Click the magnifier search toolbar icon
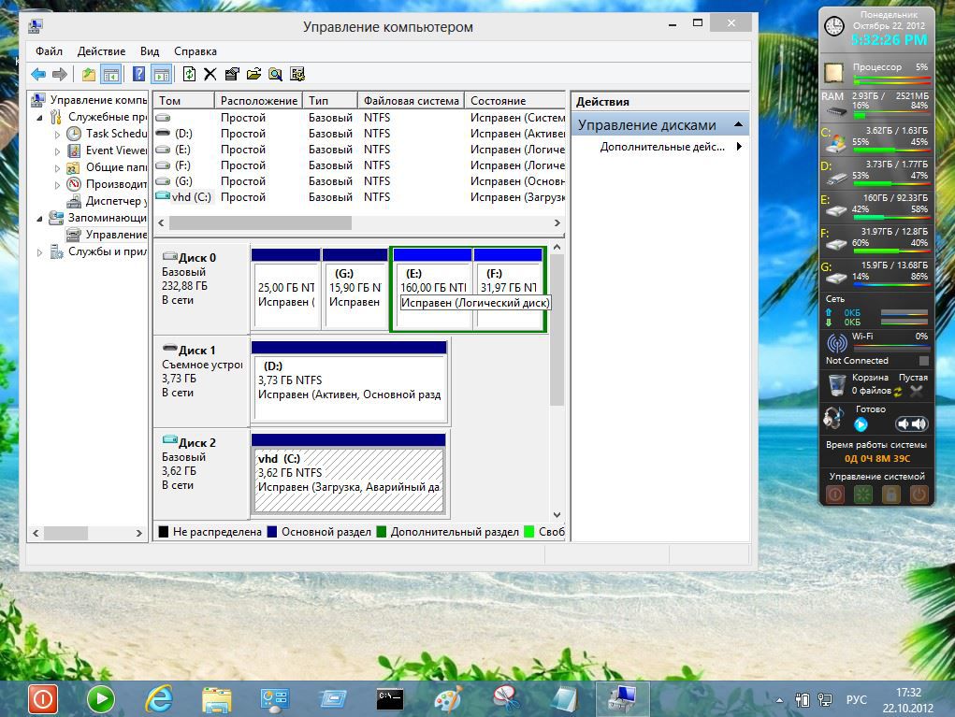 [276, 75]
